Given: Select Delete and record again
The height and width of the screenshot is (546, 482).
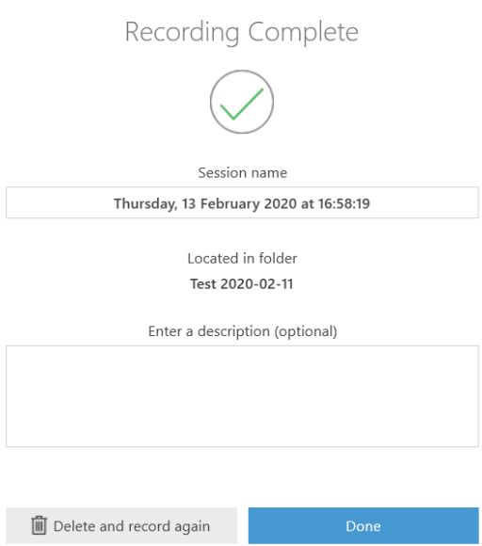Looking at the screenshot, I should pyautogui.click(x=121, y=525).
